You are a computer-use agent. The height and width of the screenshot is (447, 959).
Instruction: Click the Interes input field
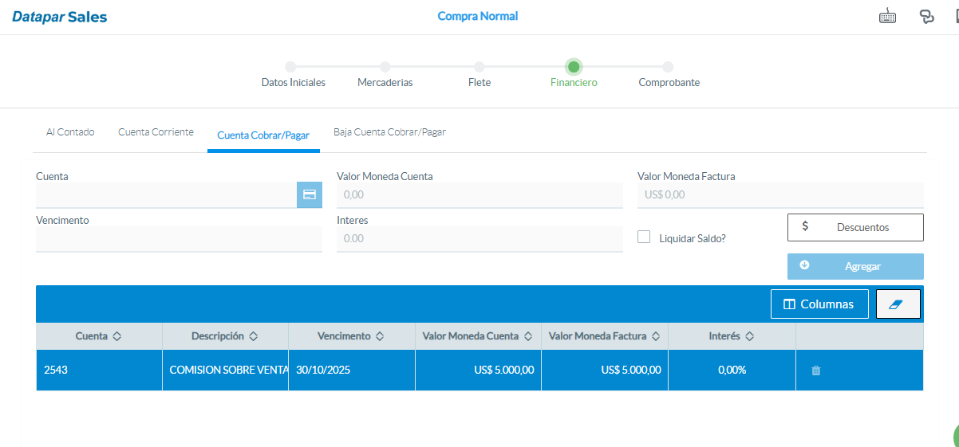click(479, 239)
